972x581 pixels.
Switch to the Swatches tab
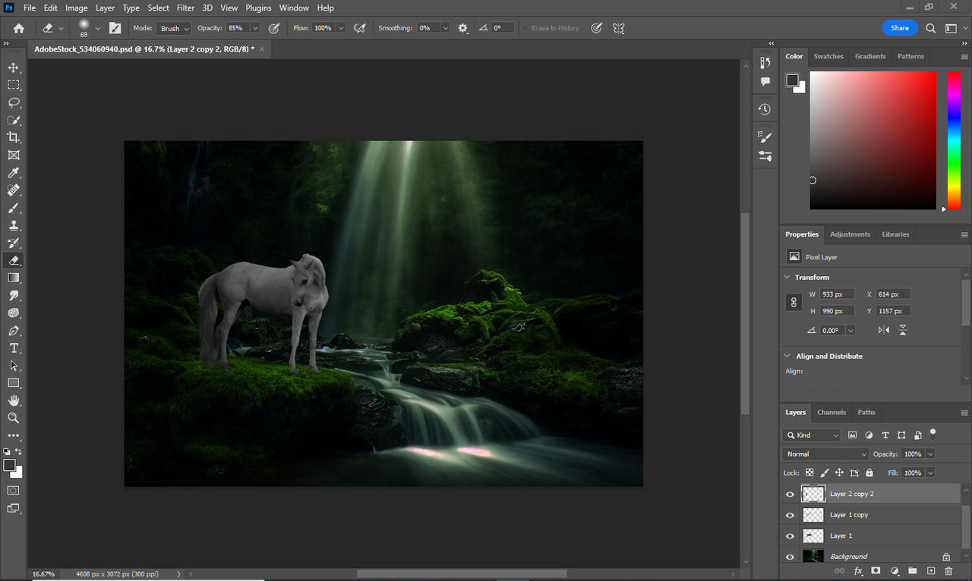click(x=828, y=56)
